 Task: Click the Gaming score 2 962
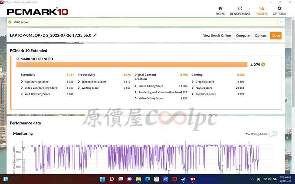241,75
